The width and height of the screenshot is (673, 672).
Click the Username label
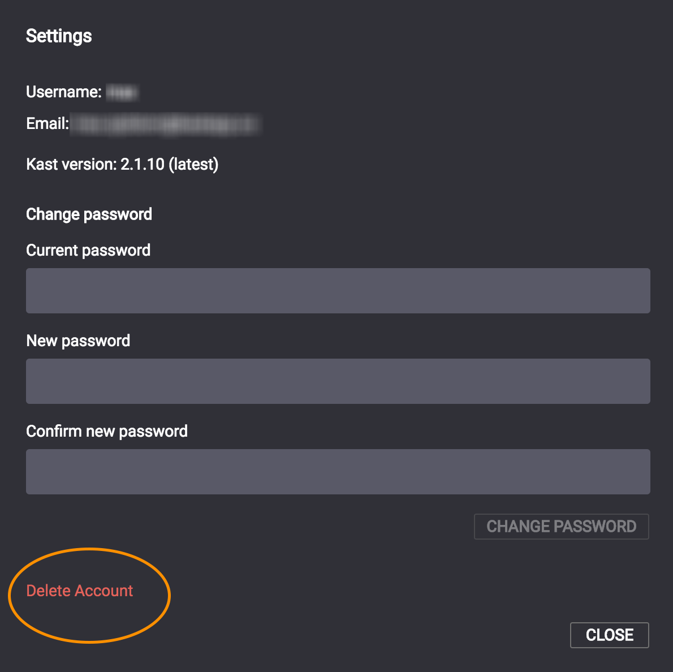(63, 92)
